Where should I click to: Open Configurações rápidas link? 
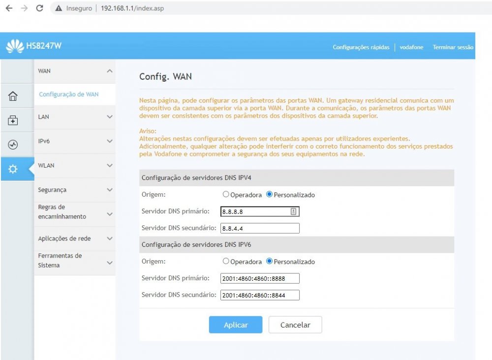(x=361, y=47)
